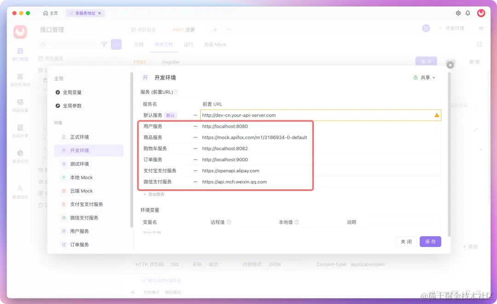497x304 pixels.
Task: Open the more options for 用户服务 row
Action: point(195,126)
